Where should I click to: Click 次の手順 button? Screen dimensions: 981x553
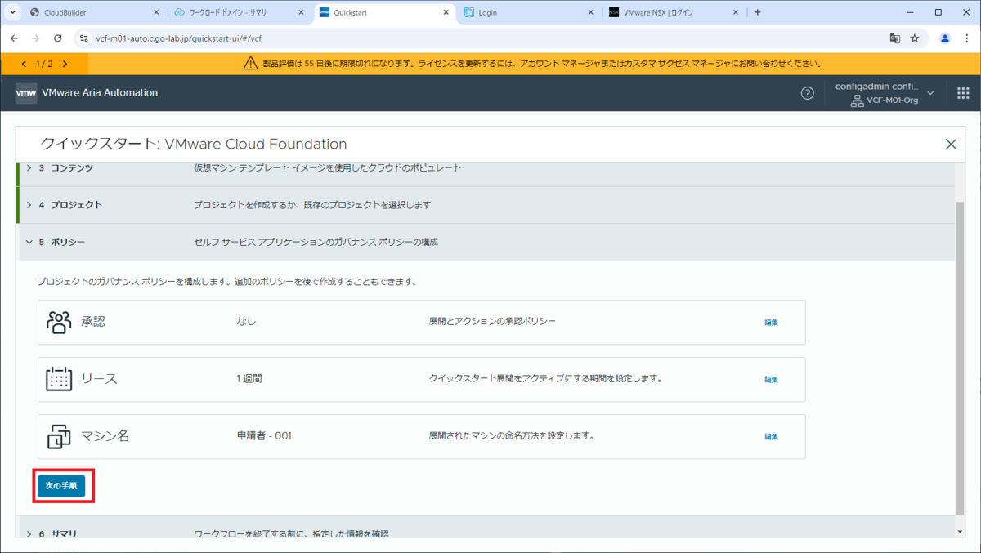(61, 485)
